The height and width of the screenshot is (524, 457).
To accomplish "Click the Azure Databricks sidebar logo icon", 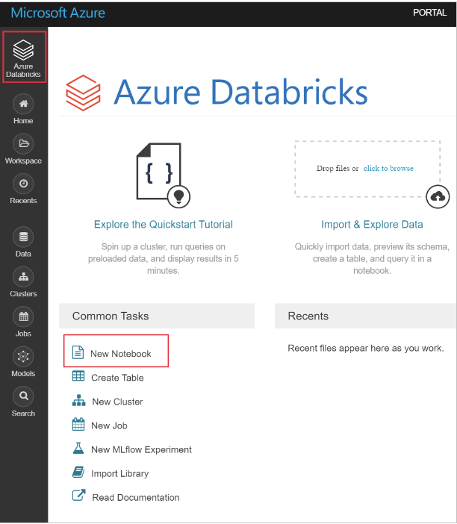I will tap(24, 50).
